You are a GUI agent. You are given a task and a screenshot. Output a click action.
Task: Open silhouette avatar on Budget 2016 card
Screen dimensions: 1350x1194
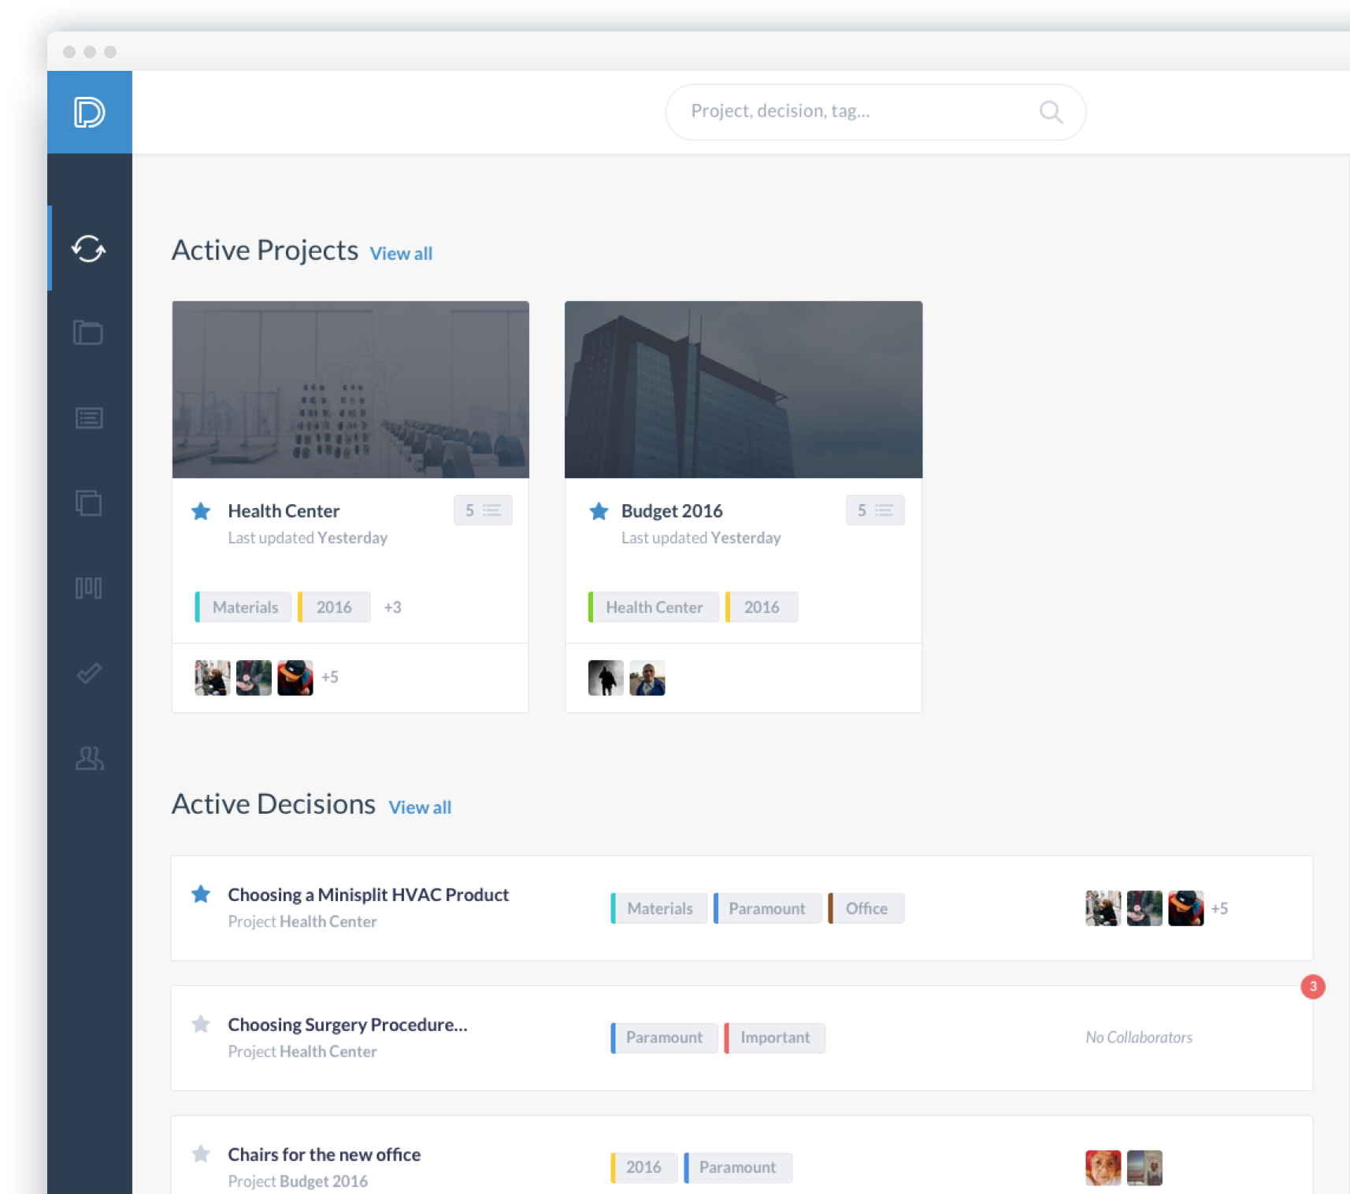[x=606, y=678]
